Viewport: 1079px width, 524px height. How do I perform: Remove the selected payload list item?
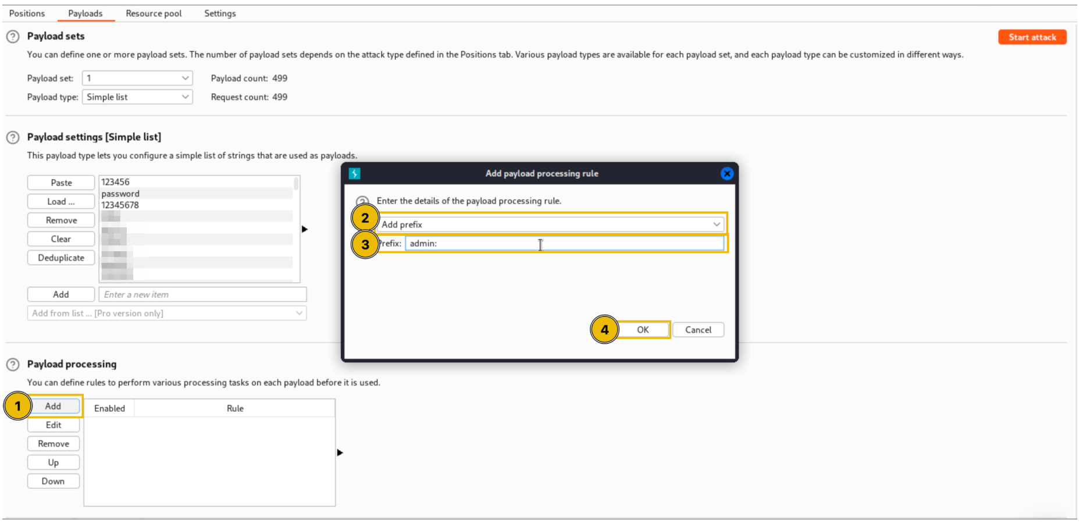[x=61, y=220]
